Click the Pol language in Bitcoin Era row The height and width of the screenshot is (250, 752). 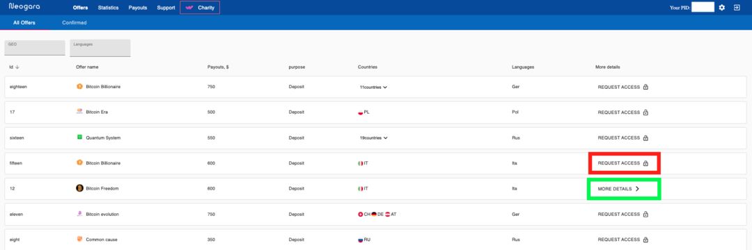[515, 112]
